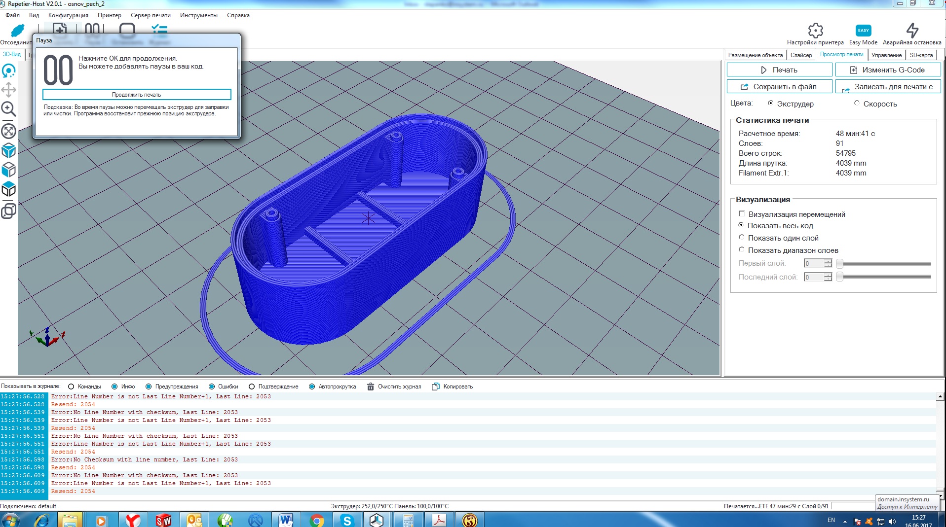This screenshot has width=946, height=527.
Task: Enable the travel moves visualization checkbox
Action: point(742,214)
